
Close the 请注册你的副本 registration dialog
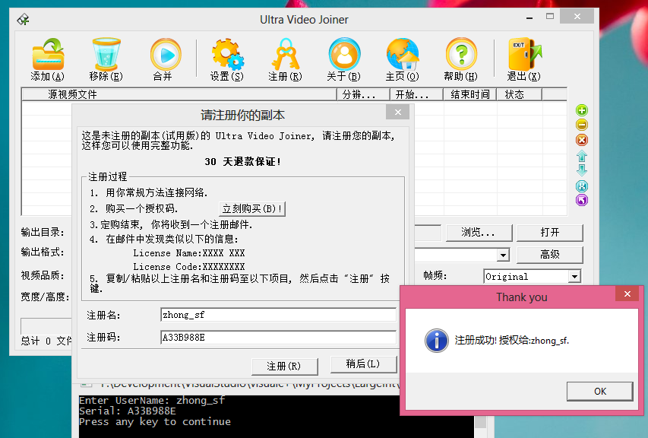pos(398,112)
